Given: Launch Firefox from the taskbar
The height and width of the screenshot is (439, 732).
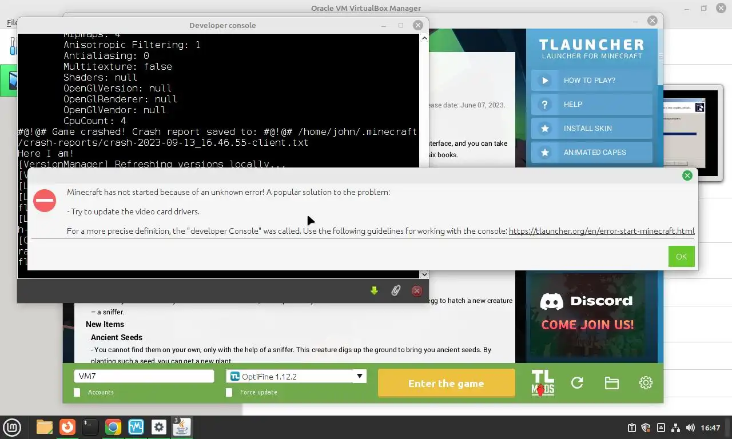Looking at the screenshot, I should (x=67, y=427).
